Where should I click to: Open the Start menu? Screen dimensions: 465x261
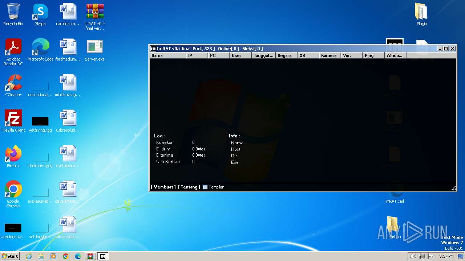(x=10, y=256)
